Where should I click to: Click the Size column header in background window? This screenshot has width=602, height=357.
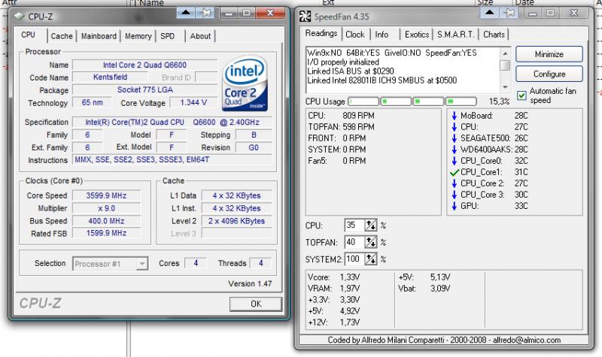[x=484, y=3]
